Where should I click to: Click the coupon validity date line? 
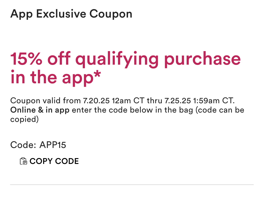122,101
